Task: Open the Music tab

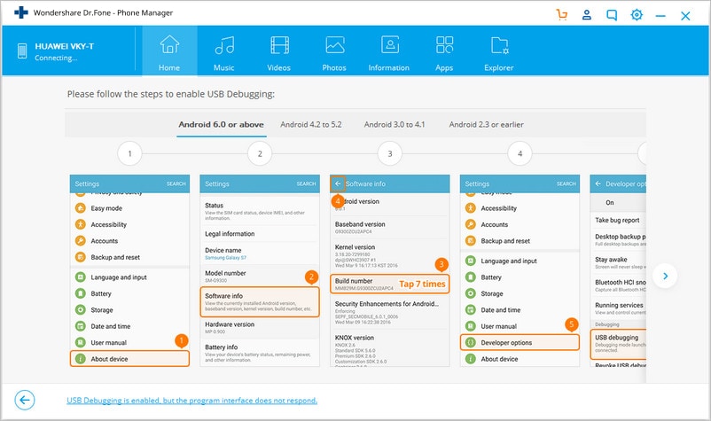Action: coord(224,51)
